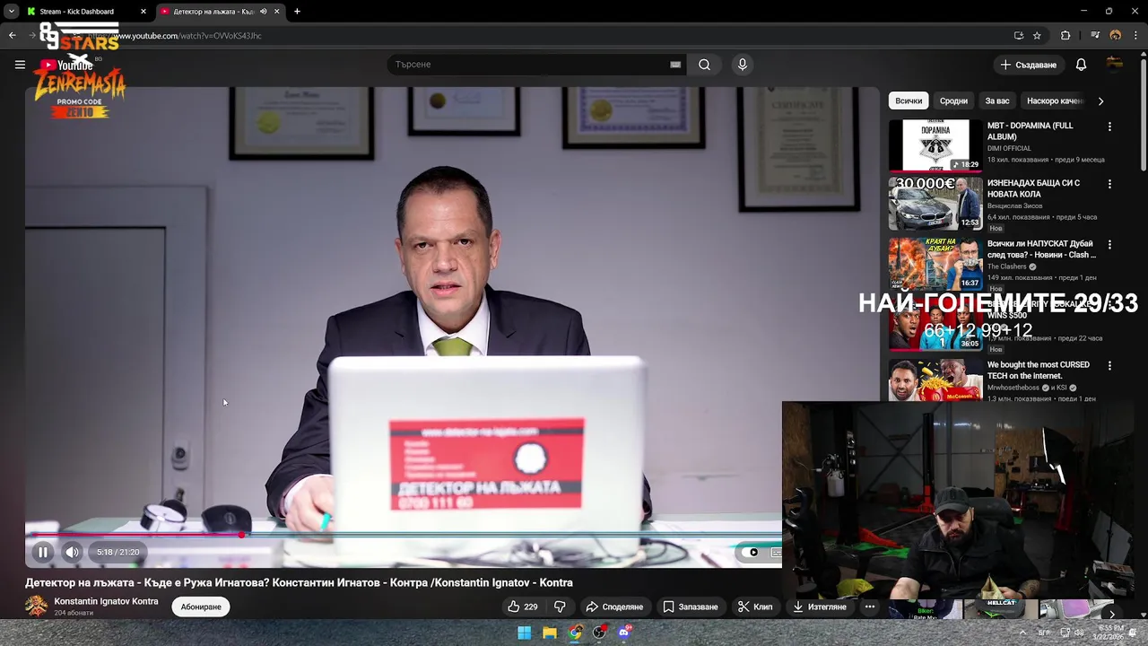
Task: Open the YouTube notifications bell
Action: [x=1081, y=65]
